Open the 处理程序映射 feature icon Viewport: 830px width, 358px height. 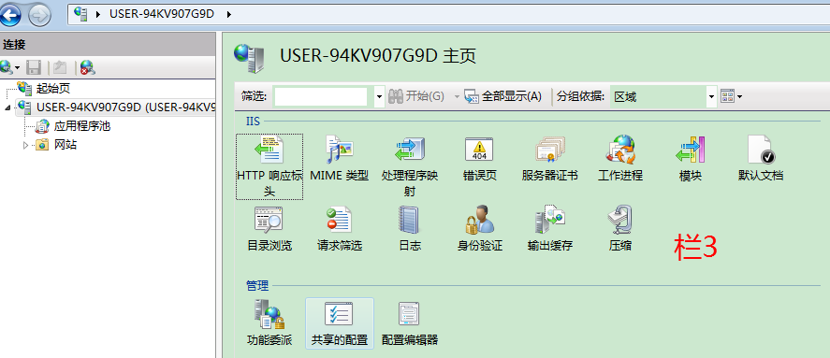pos(410,150)
